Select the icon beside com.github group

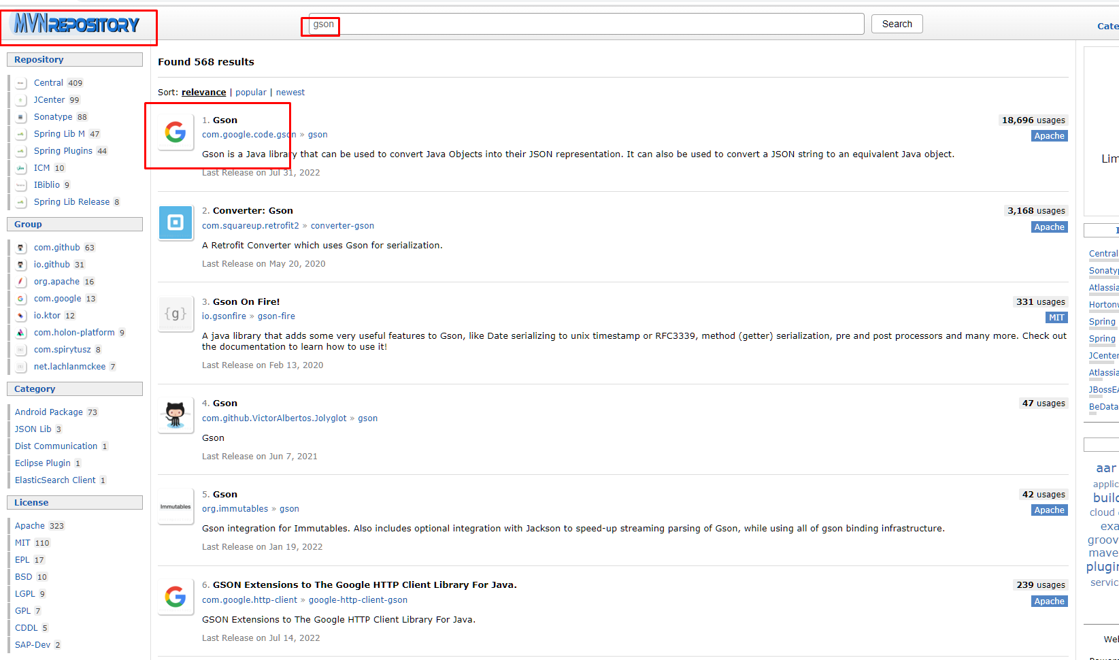click(21, 248)
